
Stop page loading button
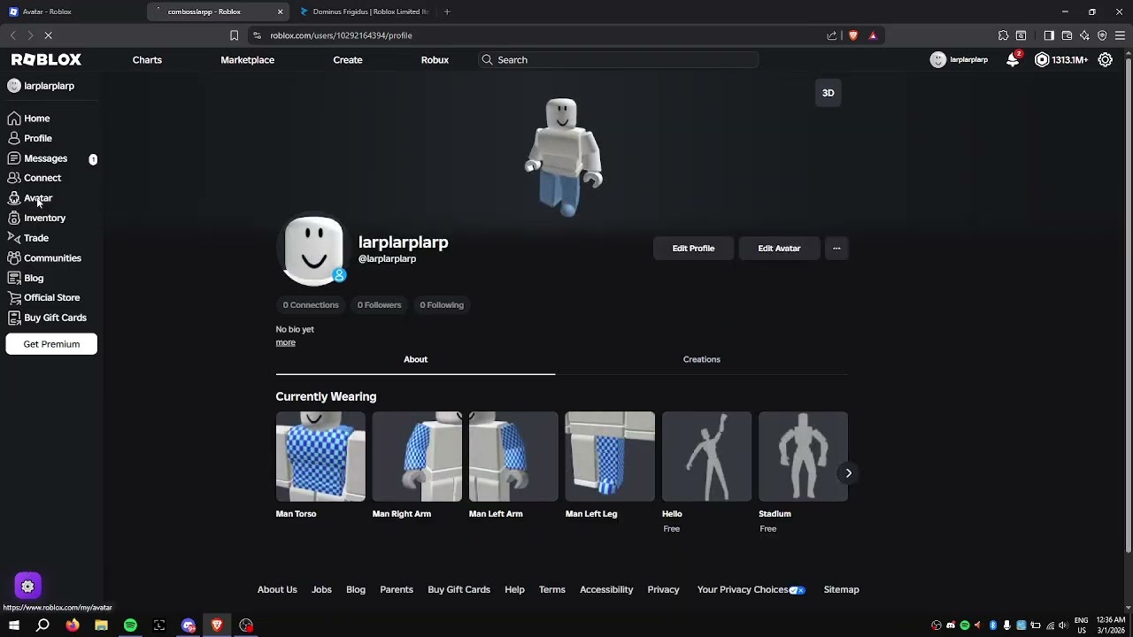coord(48,35)
